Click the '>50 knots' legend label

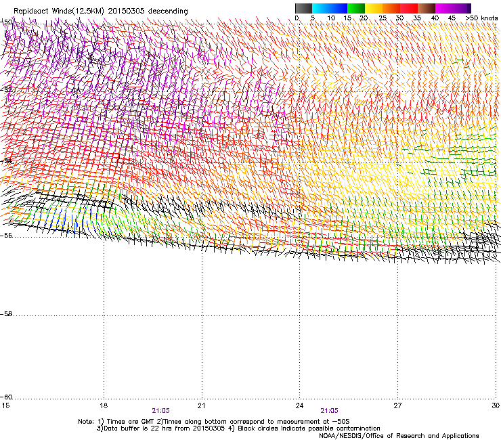click(481, 18)
